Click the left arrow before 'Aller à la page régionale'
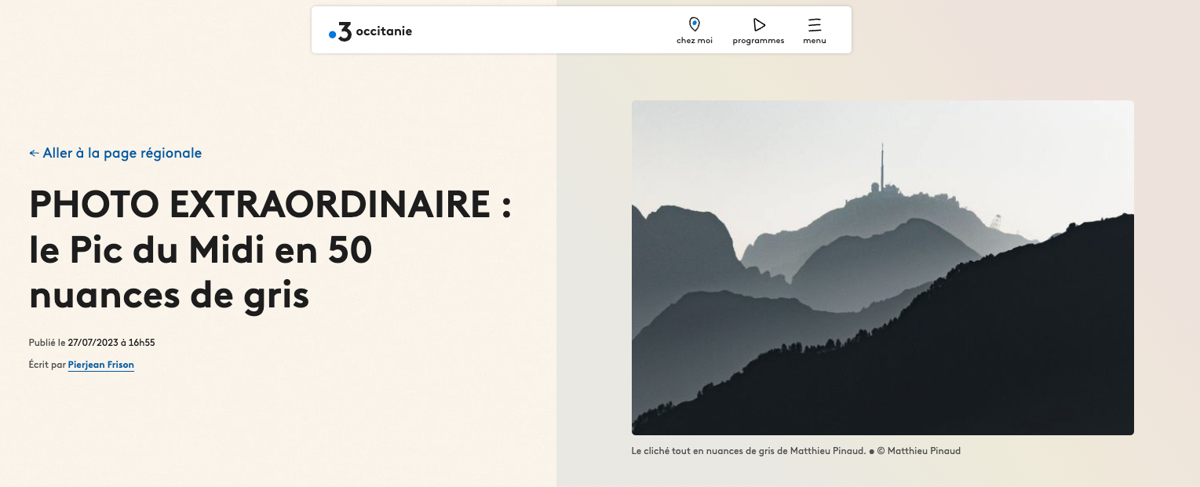This screenshot has width=1200, height=487. point(34,154)
